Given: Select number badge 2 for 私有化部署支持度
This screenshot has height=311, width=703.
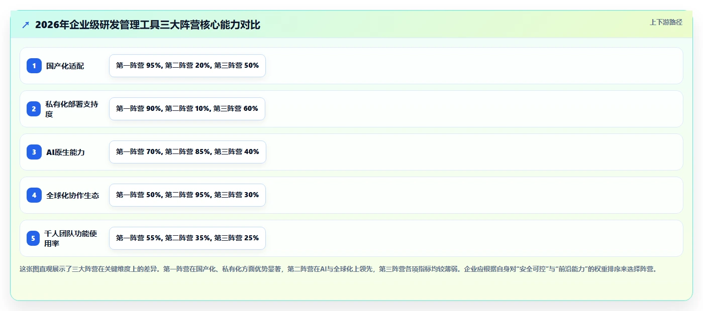Looking at the screenshot, I should point(34,109).
